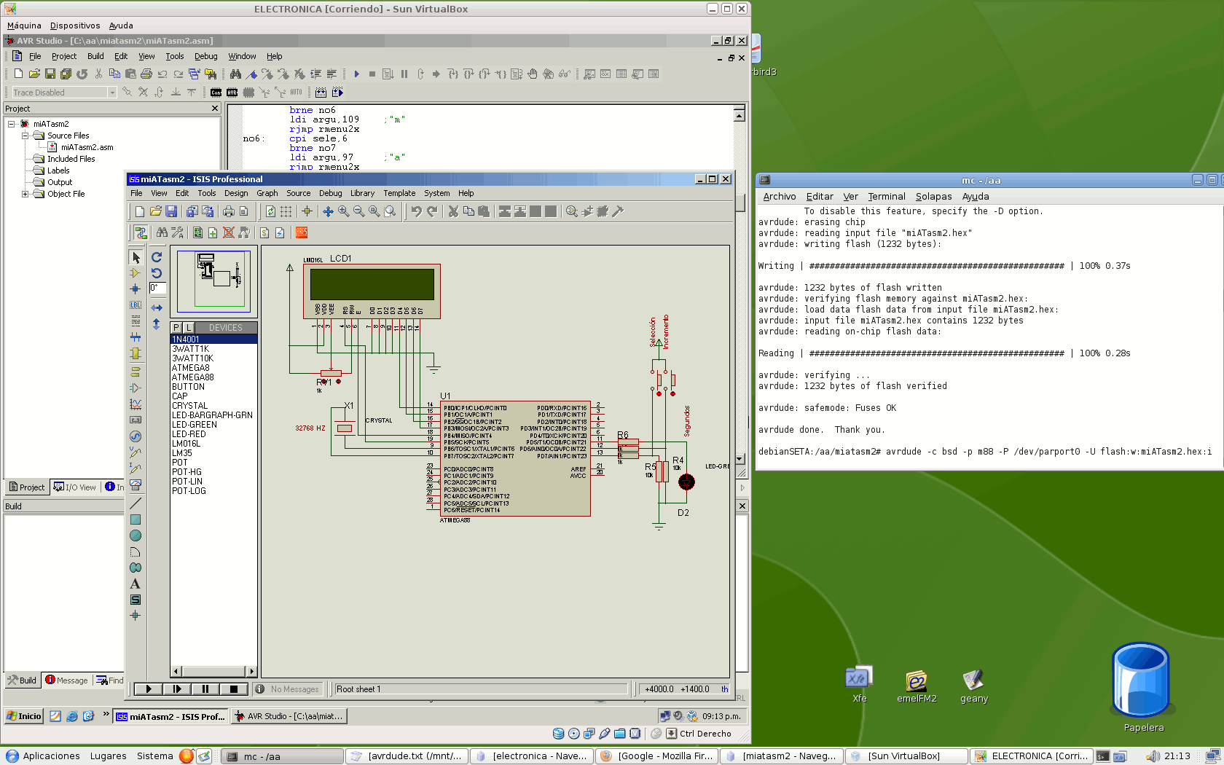Click the ISIS zoom out magnifier
This screenshot has width=1224, height=765.
point(358,211)
